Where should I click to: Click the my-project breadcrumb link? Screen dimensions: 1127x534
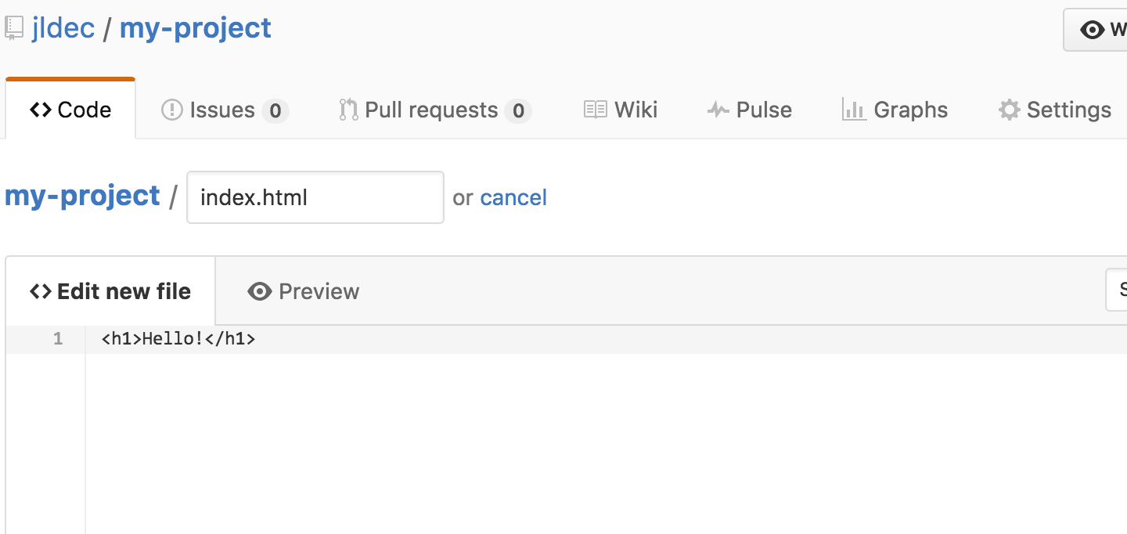click(82, 195)
